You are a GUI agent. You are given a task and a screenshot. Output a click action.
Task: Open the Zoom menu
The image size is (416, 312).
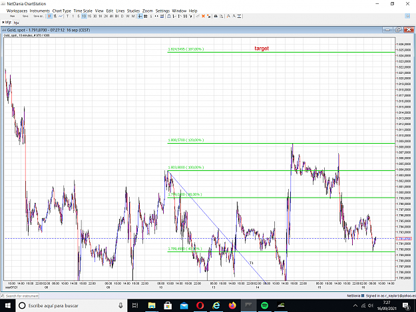pyautogui.click(x=148, y=11)
